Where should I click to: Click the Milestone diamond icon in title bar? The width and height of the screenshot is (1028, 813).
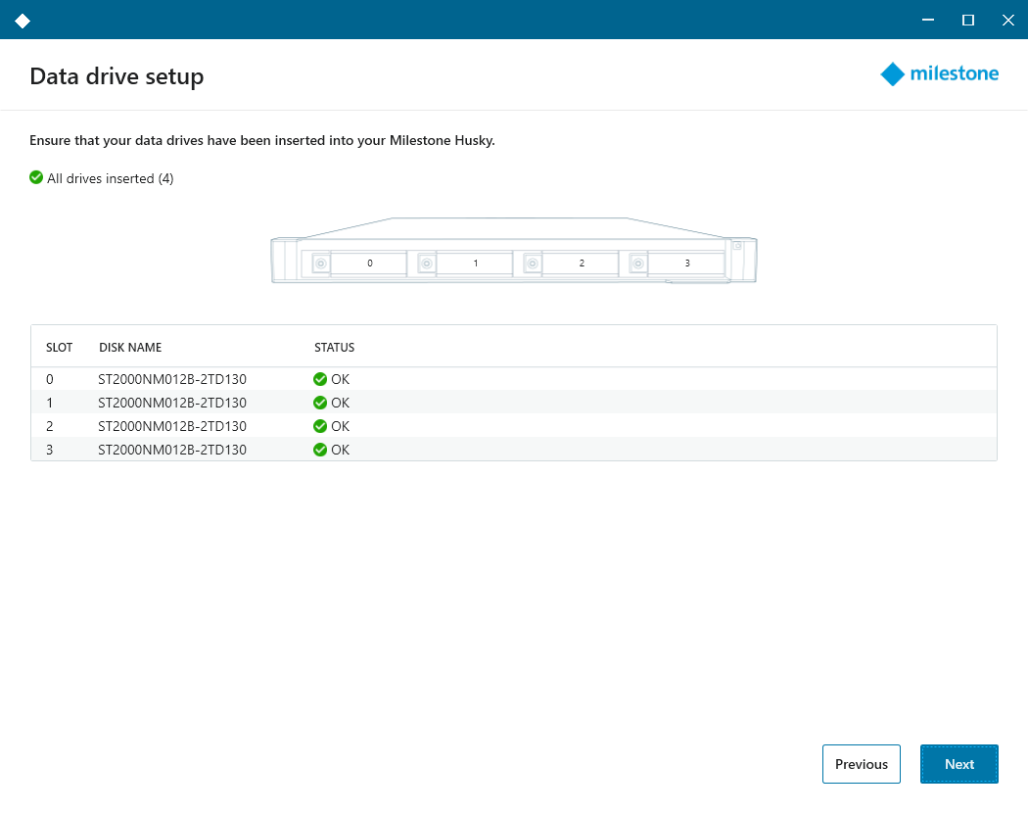pyautogui.click(x=23, y=21)
